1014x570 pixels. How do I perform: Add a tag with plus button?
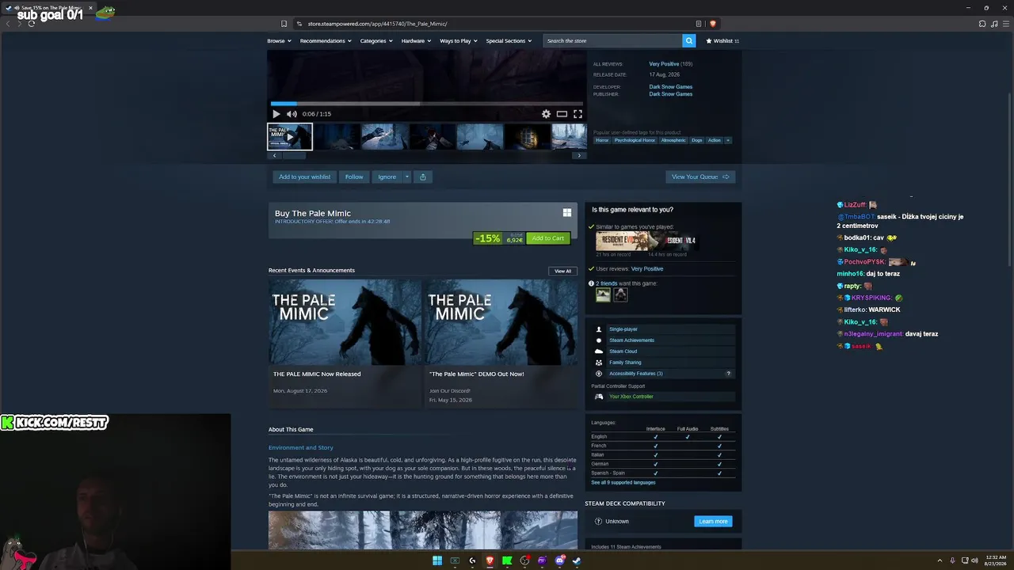[x=728, y=140]
